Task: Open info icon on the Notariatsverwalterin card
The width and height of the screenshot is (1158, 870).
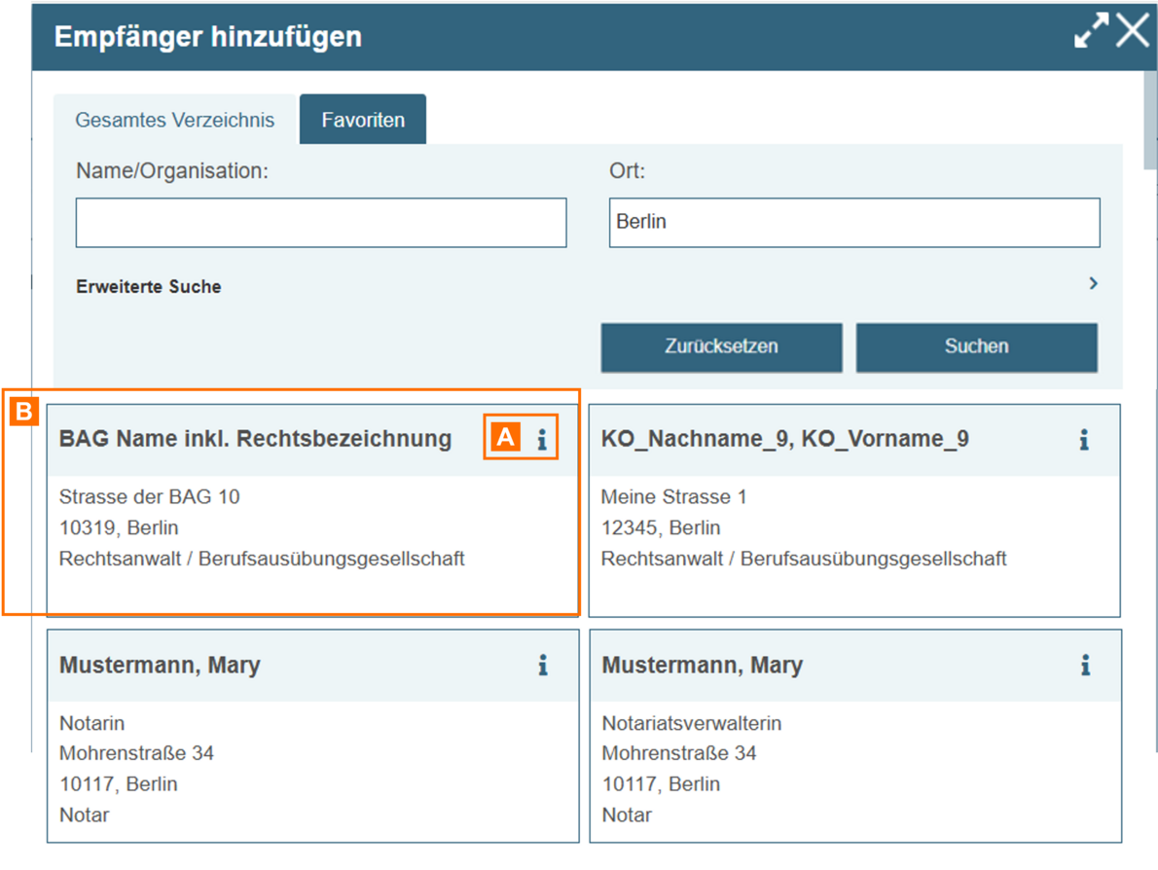Action: pyautogui.click(x=1084, y=667)
